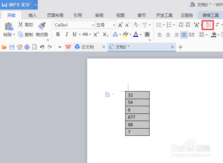Apply the blue font color

pyautogui.click(x=136, y=34)
